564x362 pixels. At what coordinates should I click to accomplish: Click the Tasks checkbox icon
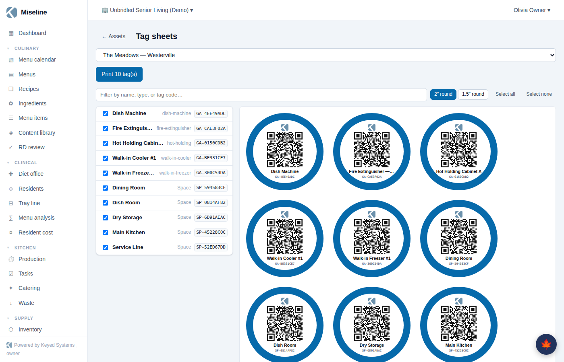click(x=11, y=274)
